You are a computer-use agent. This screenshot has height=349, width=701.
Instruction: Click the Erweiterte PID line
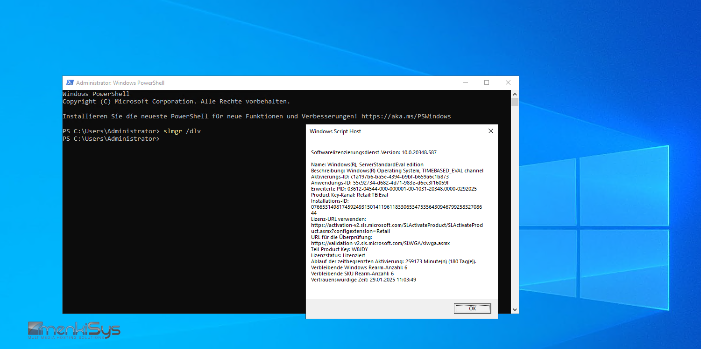click(394, 189)
